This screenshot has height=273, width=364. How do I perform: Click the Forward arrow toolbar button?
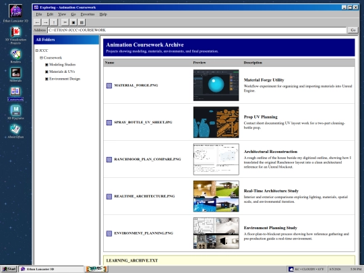point(46,22)
